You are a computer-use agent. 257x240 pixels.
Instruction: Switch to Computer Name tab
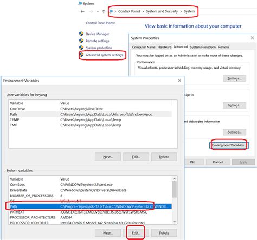pos(144,47)
